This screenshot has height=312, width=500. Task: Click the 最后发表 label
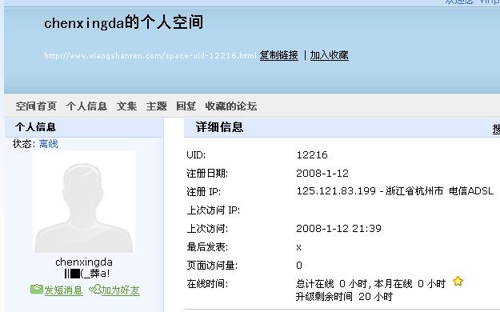[x=207, y=247]
